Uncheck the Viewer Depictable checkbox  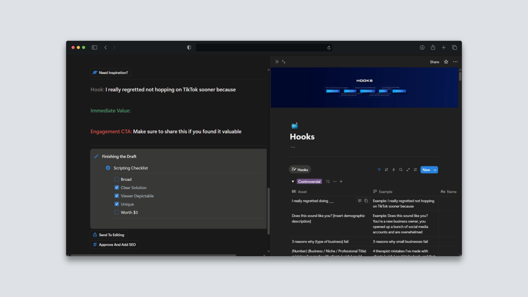point(117,196)
